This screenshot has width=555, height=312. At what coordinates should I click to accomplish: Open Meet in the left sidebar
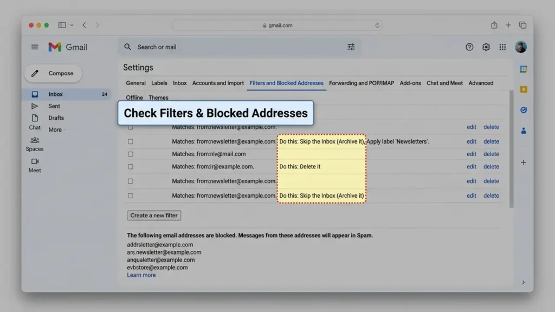35,166
